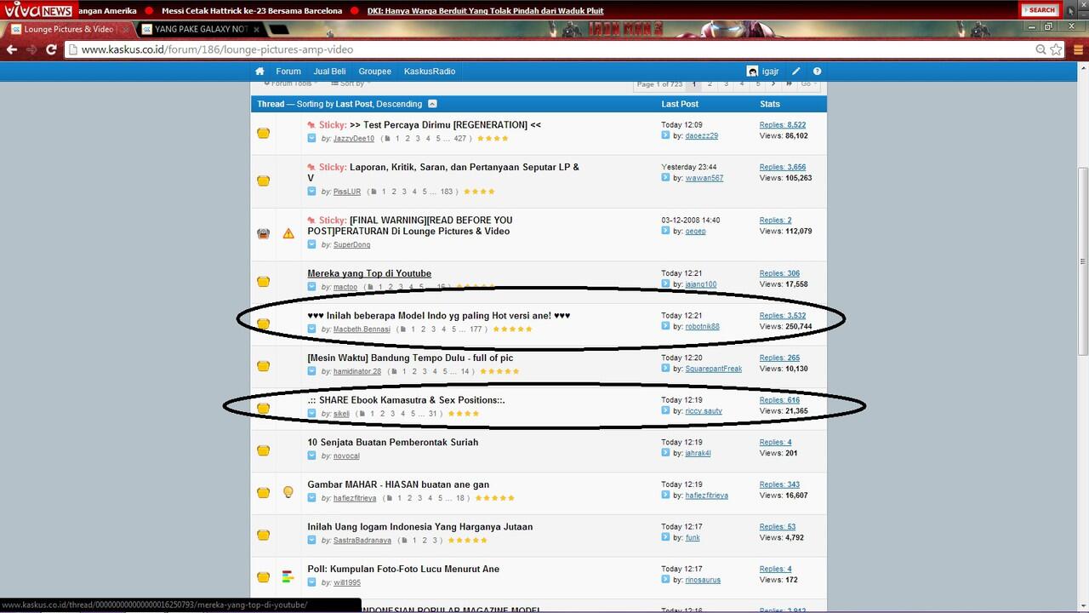
Task: Sort by Last Post column header link
Action: click(680, 104)
